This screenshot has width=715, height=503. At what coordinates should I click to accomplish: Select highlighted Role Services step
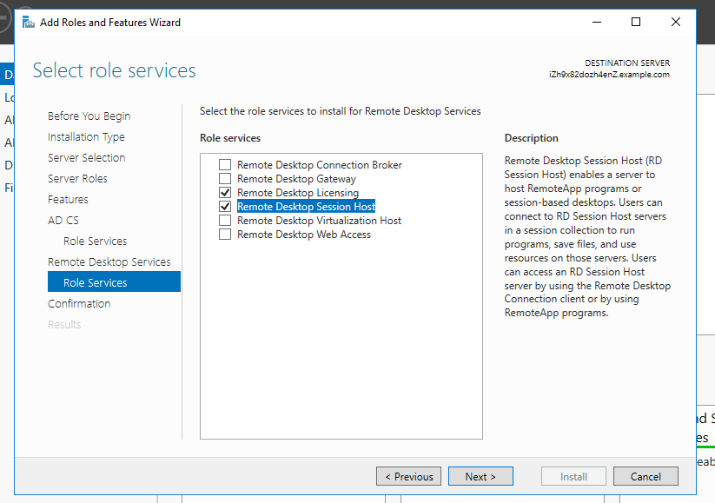point(114,281)
